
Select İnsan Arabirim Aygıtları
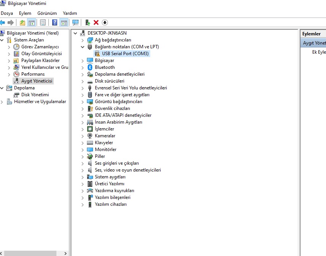[119, 122]
